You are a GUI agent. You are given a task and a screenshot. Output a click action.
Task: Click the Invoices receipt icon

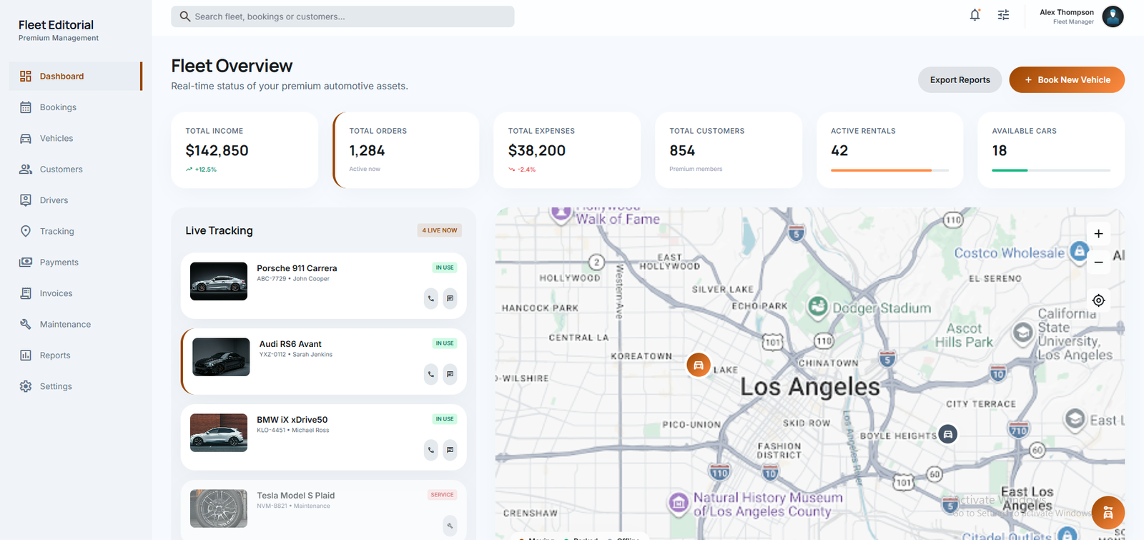pos(26,293)
